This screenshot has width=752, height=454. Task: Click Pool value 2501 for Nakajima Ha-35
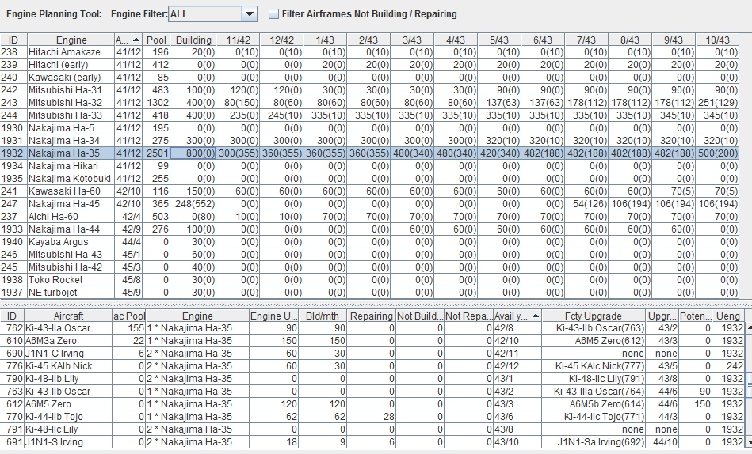click(156, 153)
